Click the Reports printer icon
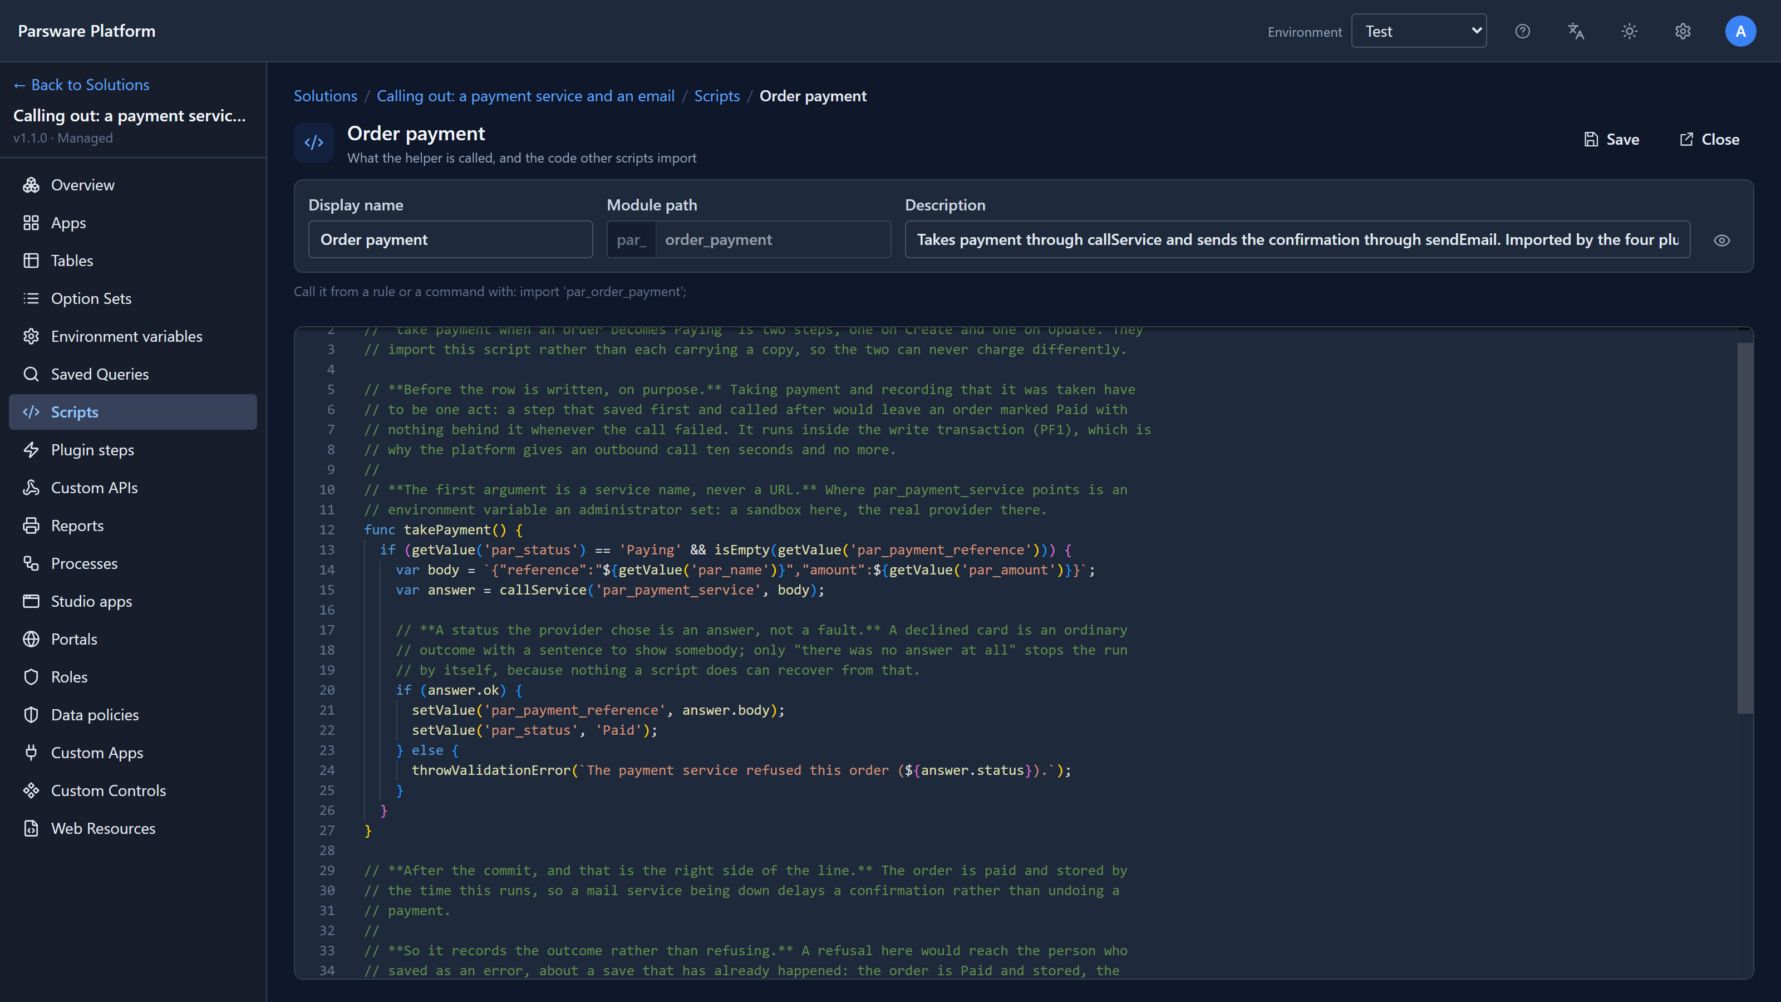The height and width of the screenshot is (1002, 1781). (x=31, y=525)
